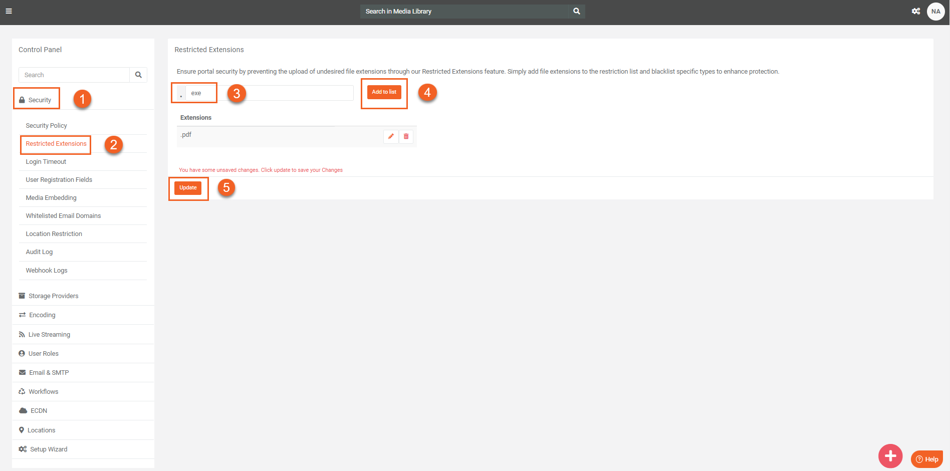Click the Control Panel search box
Image resolution: width=950 pixels, height=471 pixels.
pos(74,75)
